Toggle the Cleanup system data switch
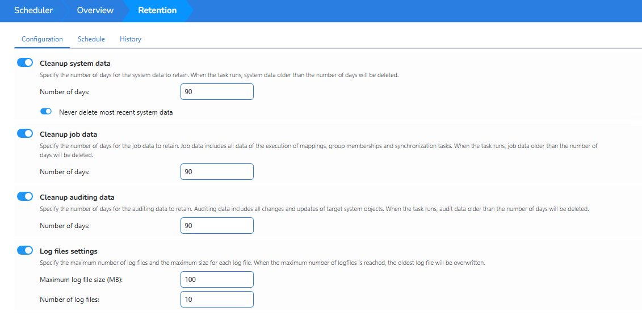 pyautogui.click(x=25, y=63)
